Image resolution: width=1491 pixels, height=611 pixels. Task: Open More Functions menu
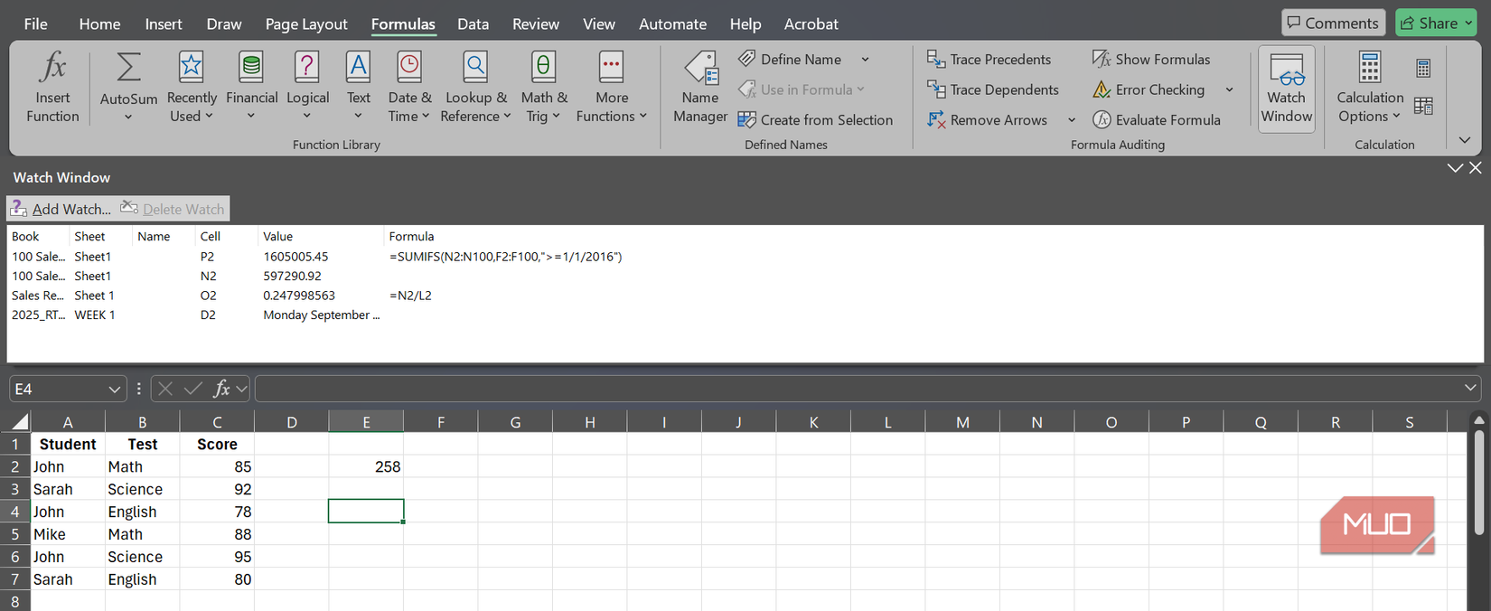(611, 88)
